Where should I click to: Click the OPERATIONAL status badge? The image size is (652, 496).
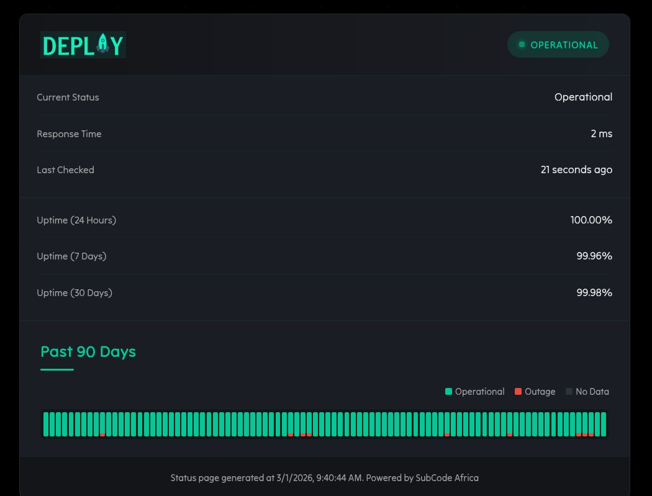click(558, 45)
